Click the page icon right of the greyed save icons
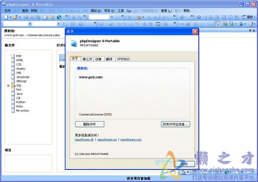Viewport: 258px width, 182px height. [x=46, y=17]
